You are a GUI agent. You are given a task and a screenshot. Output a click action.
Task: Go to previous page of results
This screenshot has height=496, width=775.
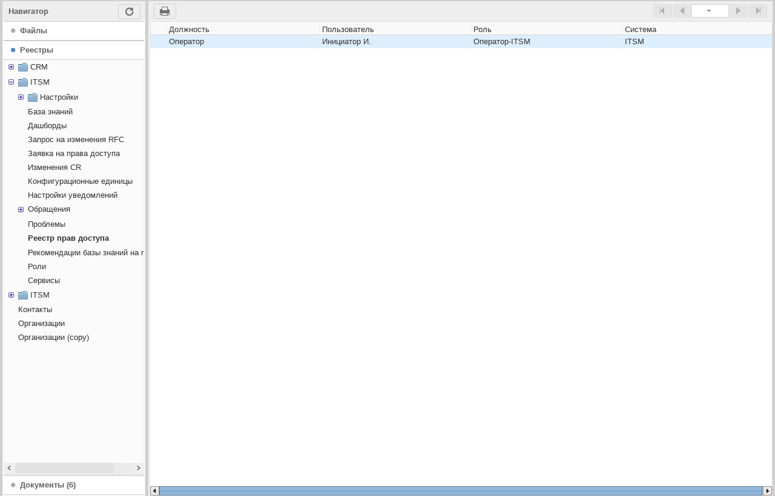(x=682, y=11)
